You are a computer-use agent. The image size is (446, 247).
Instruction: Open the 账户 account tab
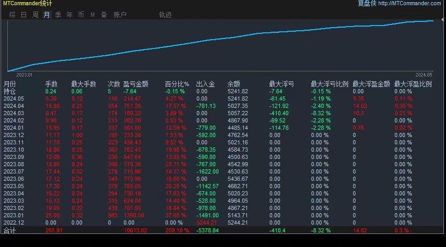tap(120, 15)
